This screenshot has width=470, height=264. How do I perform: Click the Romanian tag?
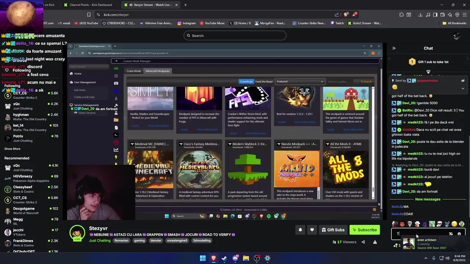(121, 241)
